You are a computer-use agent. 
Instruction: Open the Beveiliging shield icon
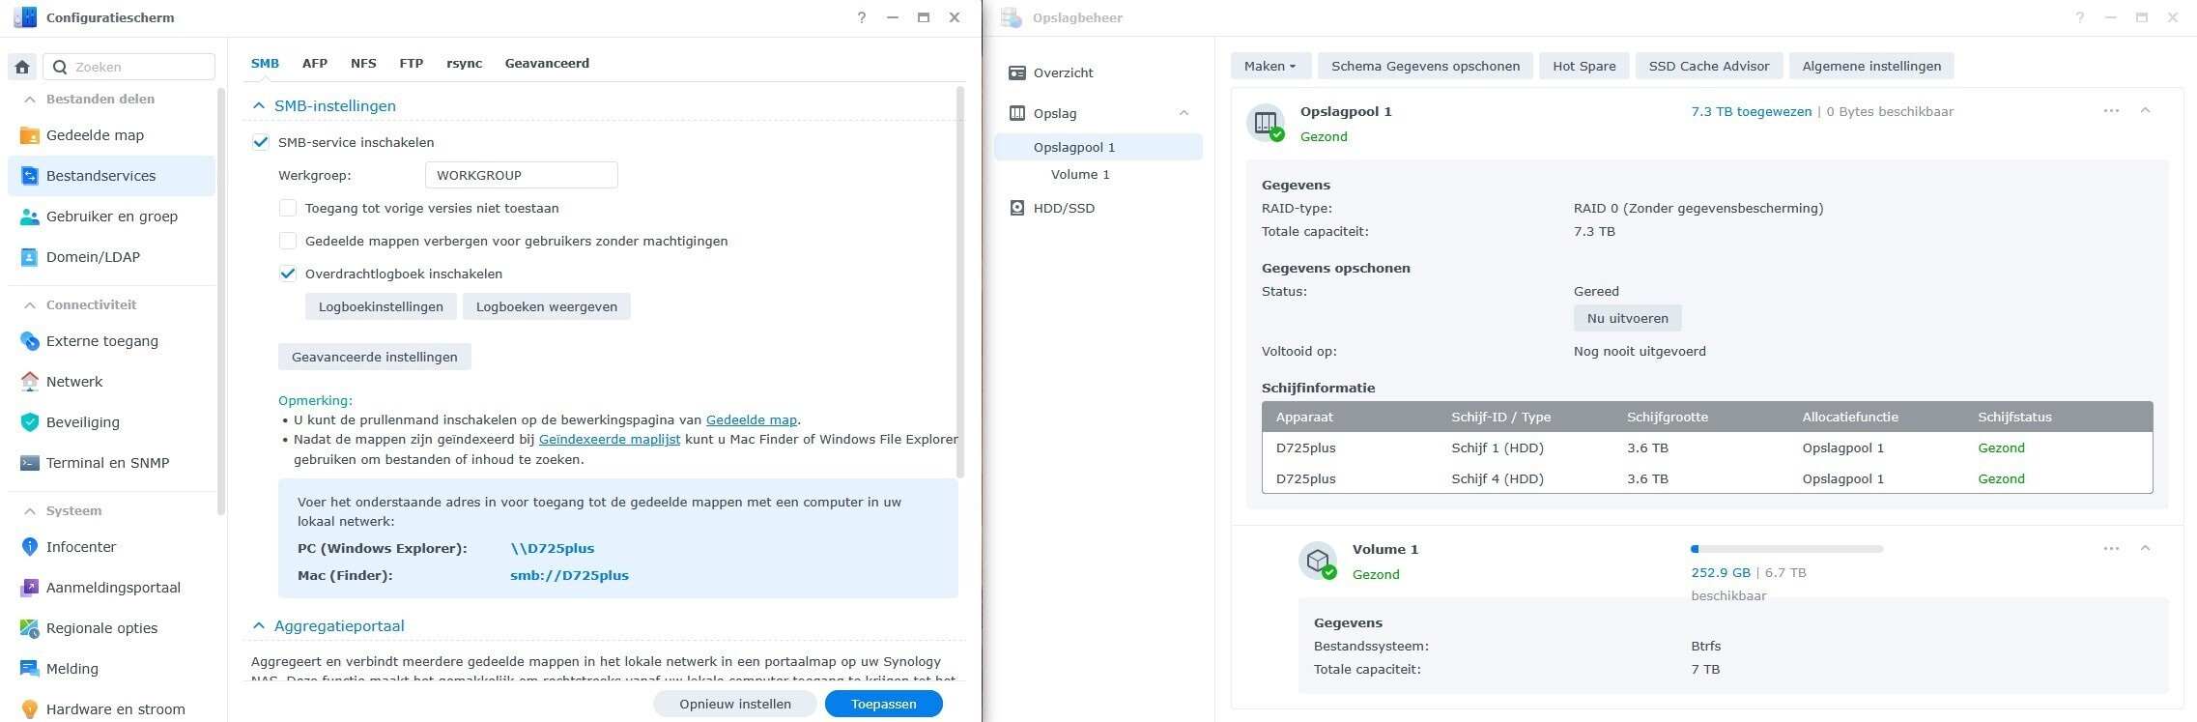click(x=30, y=422)
